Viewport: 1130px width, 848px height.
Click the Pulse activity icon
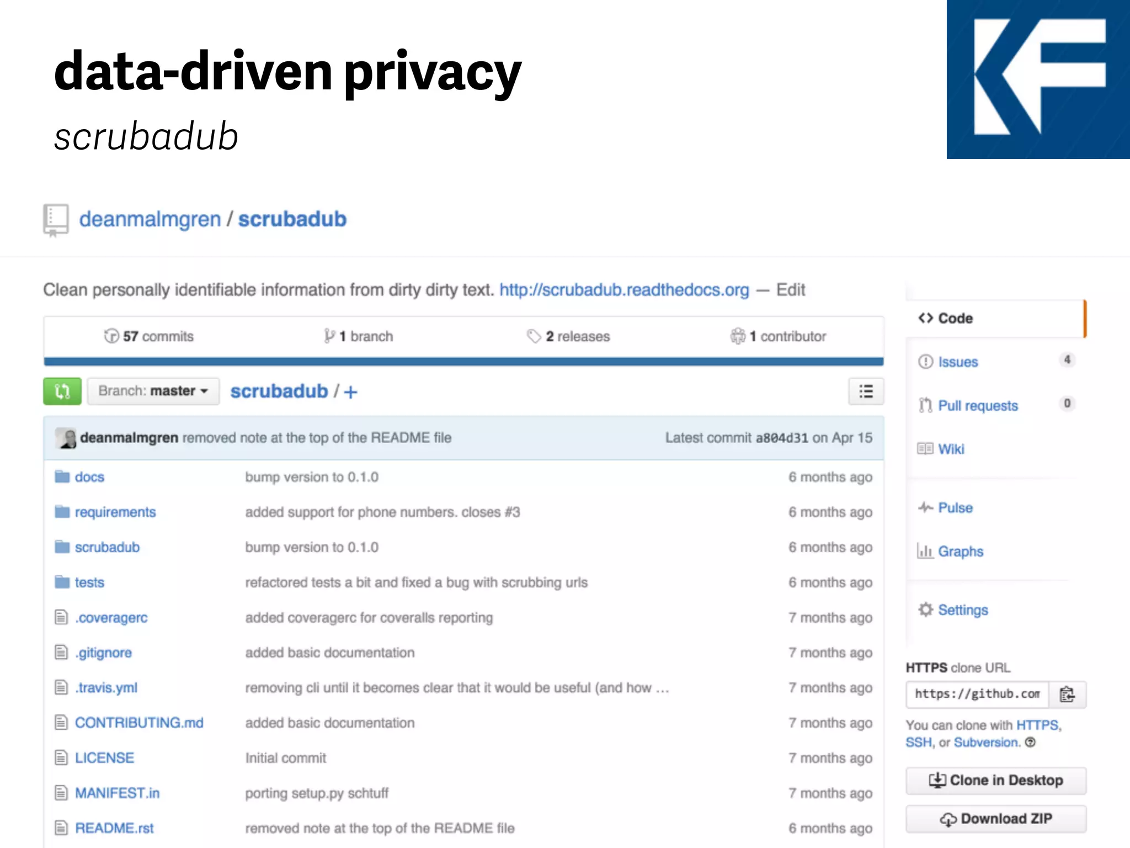click(925, 507)
